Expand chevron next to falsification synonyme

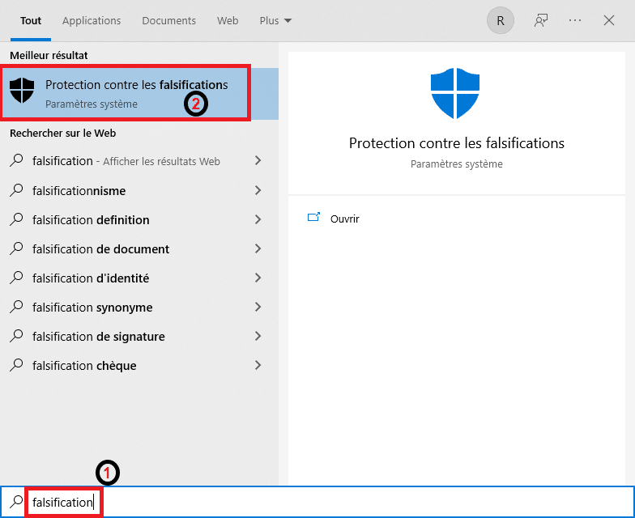[258, 306]
